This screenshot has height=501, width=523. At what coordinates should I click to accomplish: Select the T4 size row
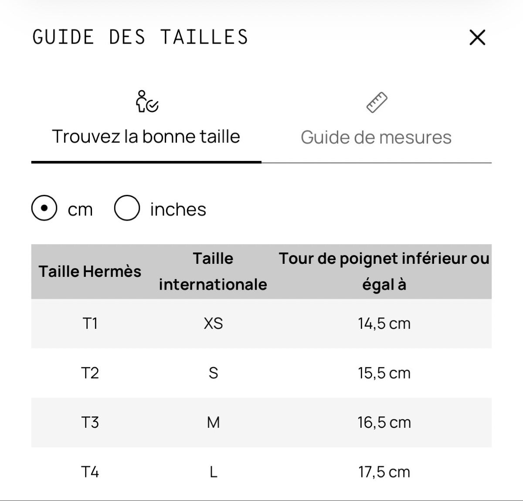261,472
